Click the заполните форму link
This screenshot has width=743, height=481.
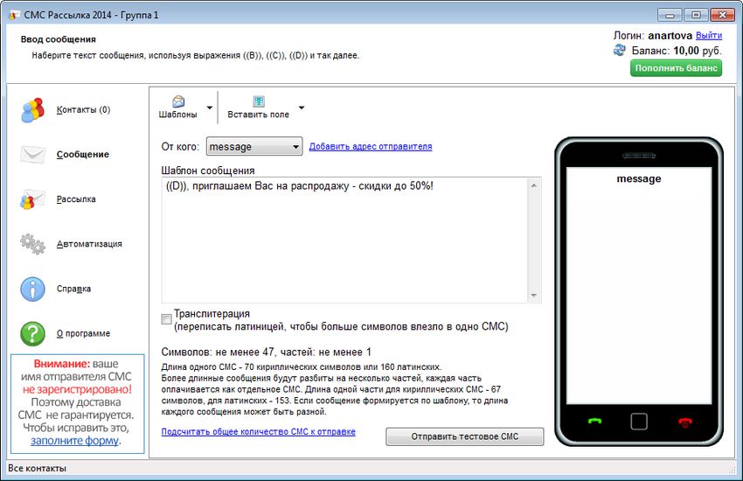tap(75, 441)
